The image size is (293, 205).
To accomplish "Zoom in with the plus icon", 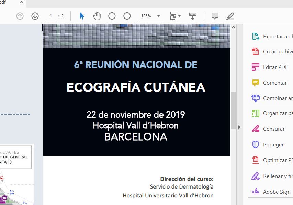I will tap(127, 16).
